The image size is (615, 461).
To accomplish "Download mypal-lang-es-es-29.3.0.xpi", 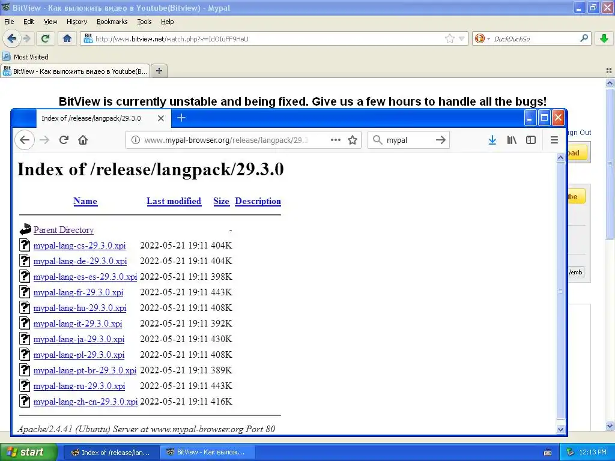I will tap(85, 277).
